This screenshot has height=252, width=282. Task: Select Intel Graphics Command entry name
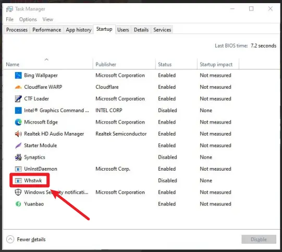click(56, 110)
